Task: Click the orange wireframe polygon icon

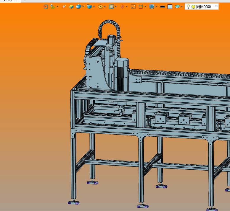Action: (100, 7)
